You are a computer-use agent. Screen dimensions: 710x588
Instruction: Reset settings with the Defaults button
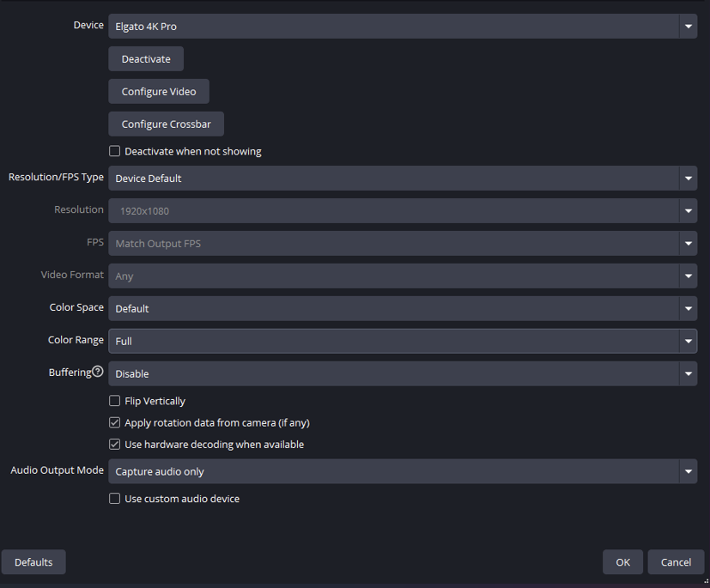[x=33, y=562]
